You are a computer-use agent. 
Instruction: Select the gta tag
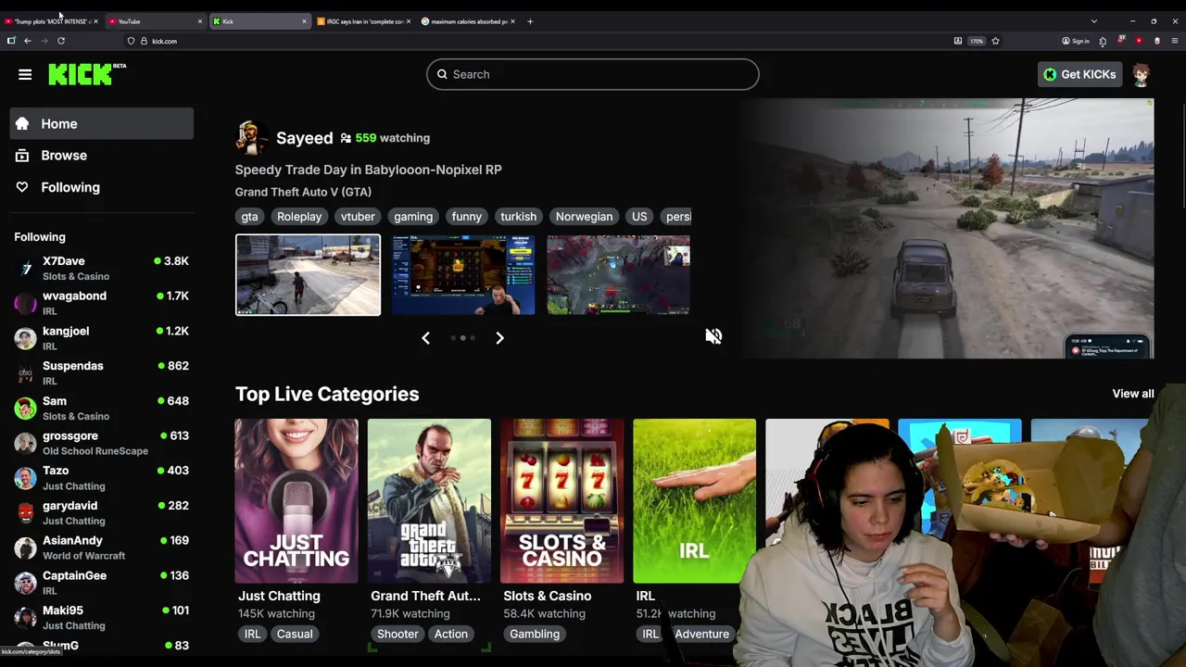click(249, 217)
